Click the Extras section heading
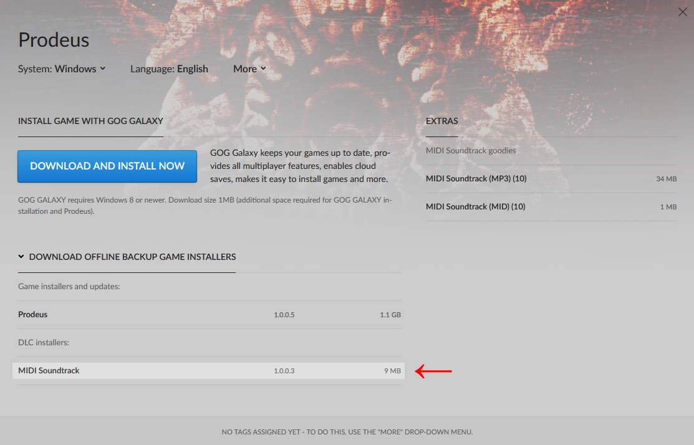 click(441, 121)
